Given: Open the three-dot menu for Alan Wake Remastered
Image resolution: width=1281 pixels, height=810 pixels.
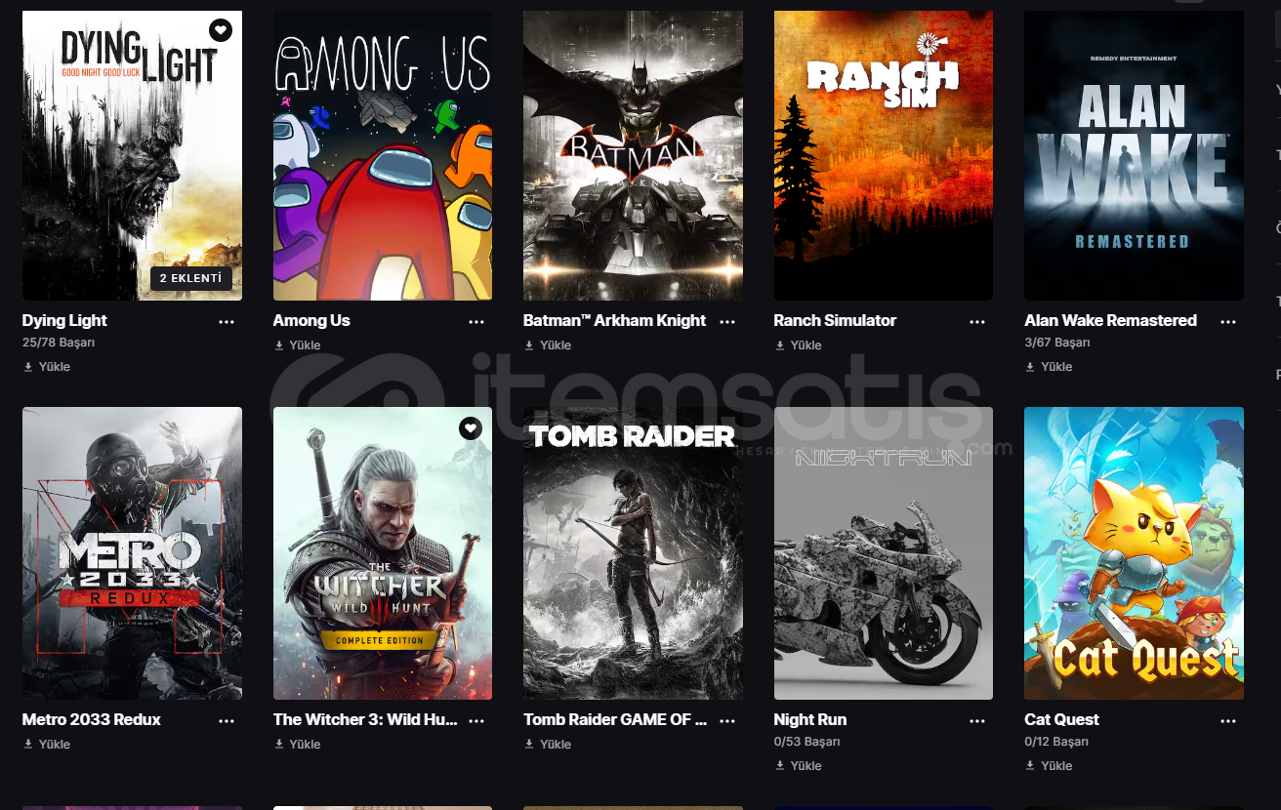Looking at the screenshot, I should point(1228,321).
